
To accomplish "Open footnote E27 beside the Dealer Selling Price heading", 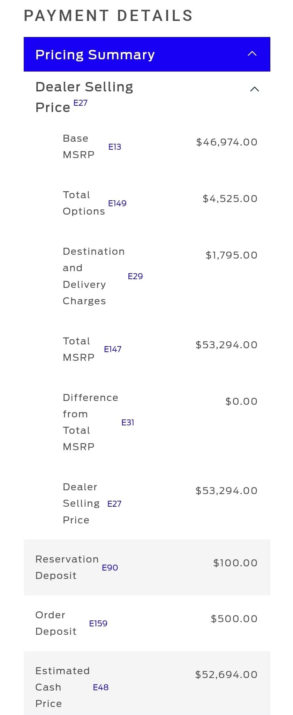I will pos(80,103).
